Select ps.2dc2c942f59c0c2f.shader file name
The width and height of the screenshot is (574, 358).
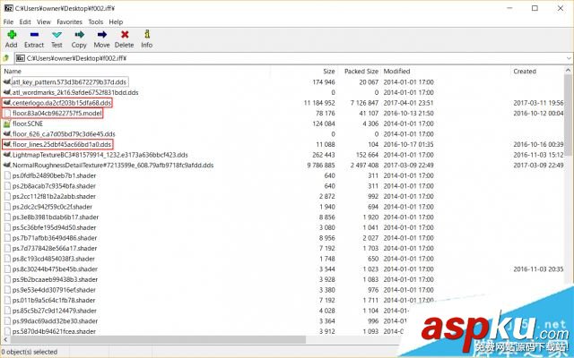tap(52, 207)
